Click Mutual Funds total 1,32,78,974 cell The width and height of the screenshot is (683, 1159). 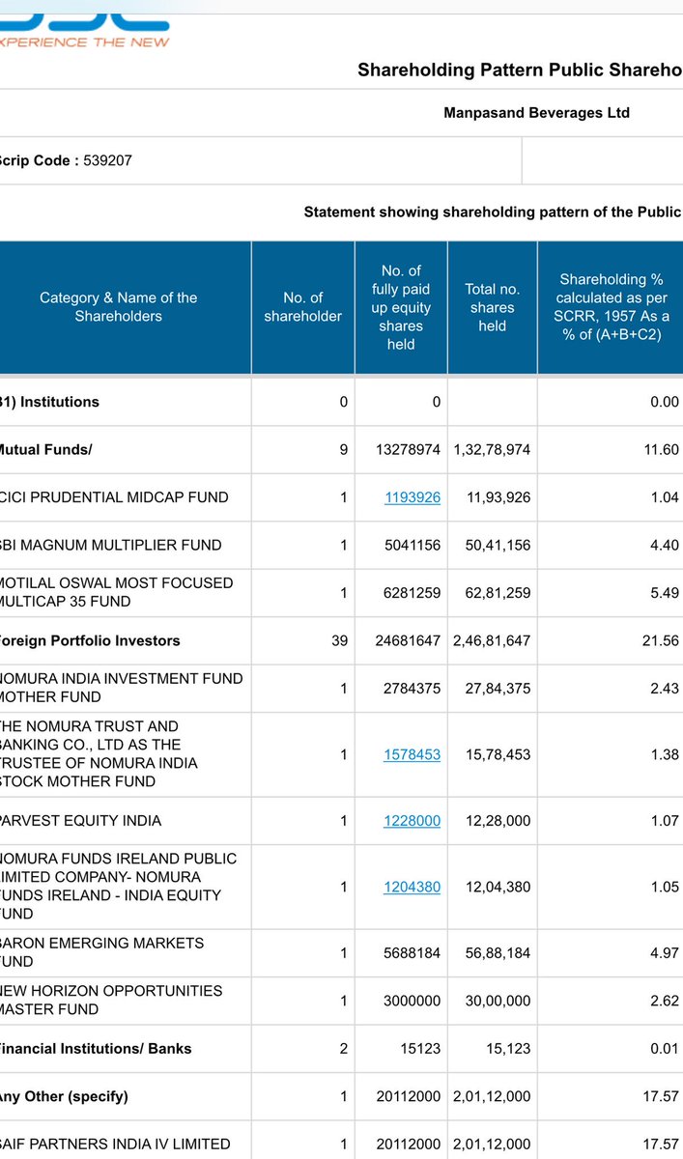[493, 449]
